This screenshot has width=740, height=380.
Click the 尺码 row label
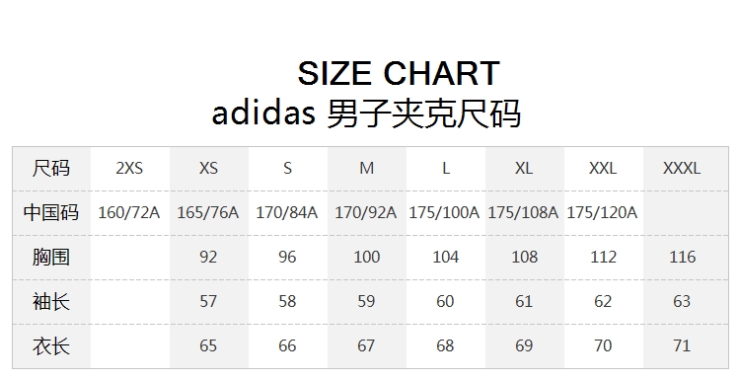[51, 168]
